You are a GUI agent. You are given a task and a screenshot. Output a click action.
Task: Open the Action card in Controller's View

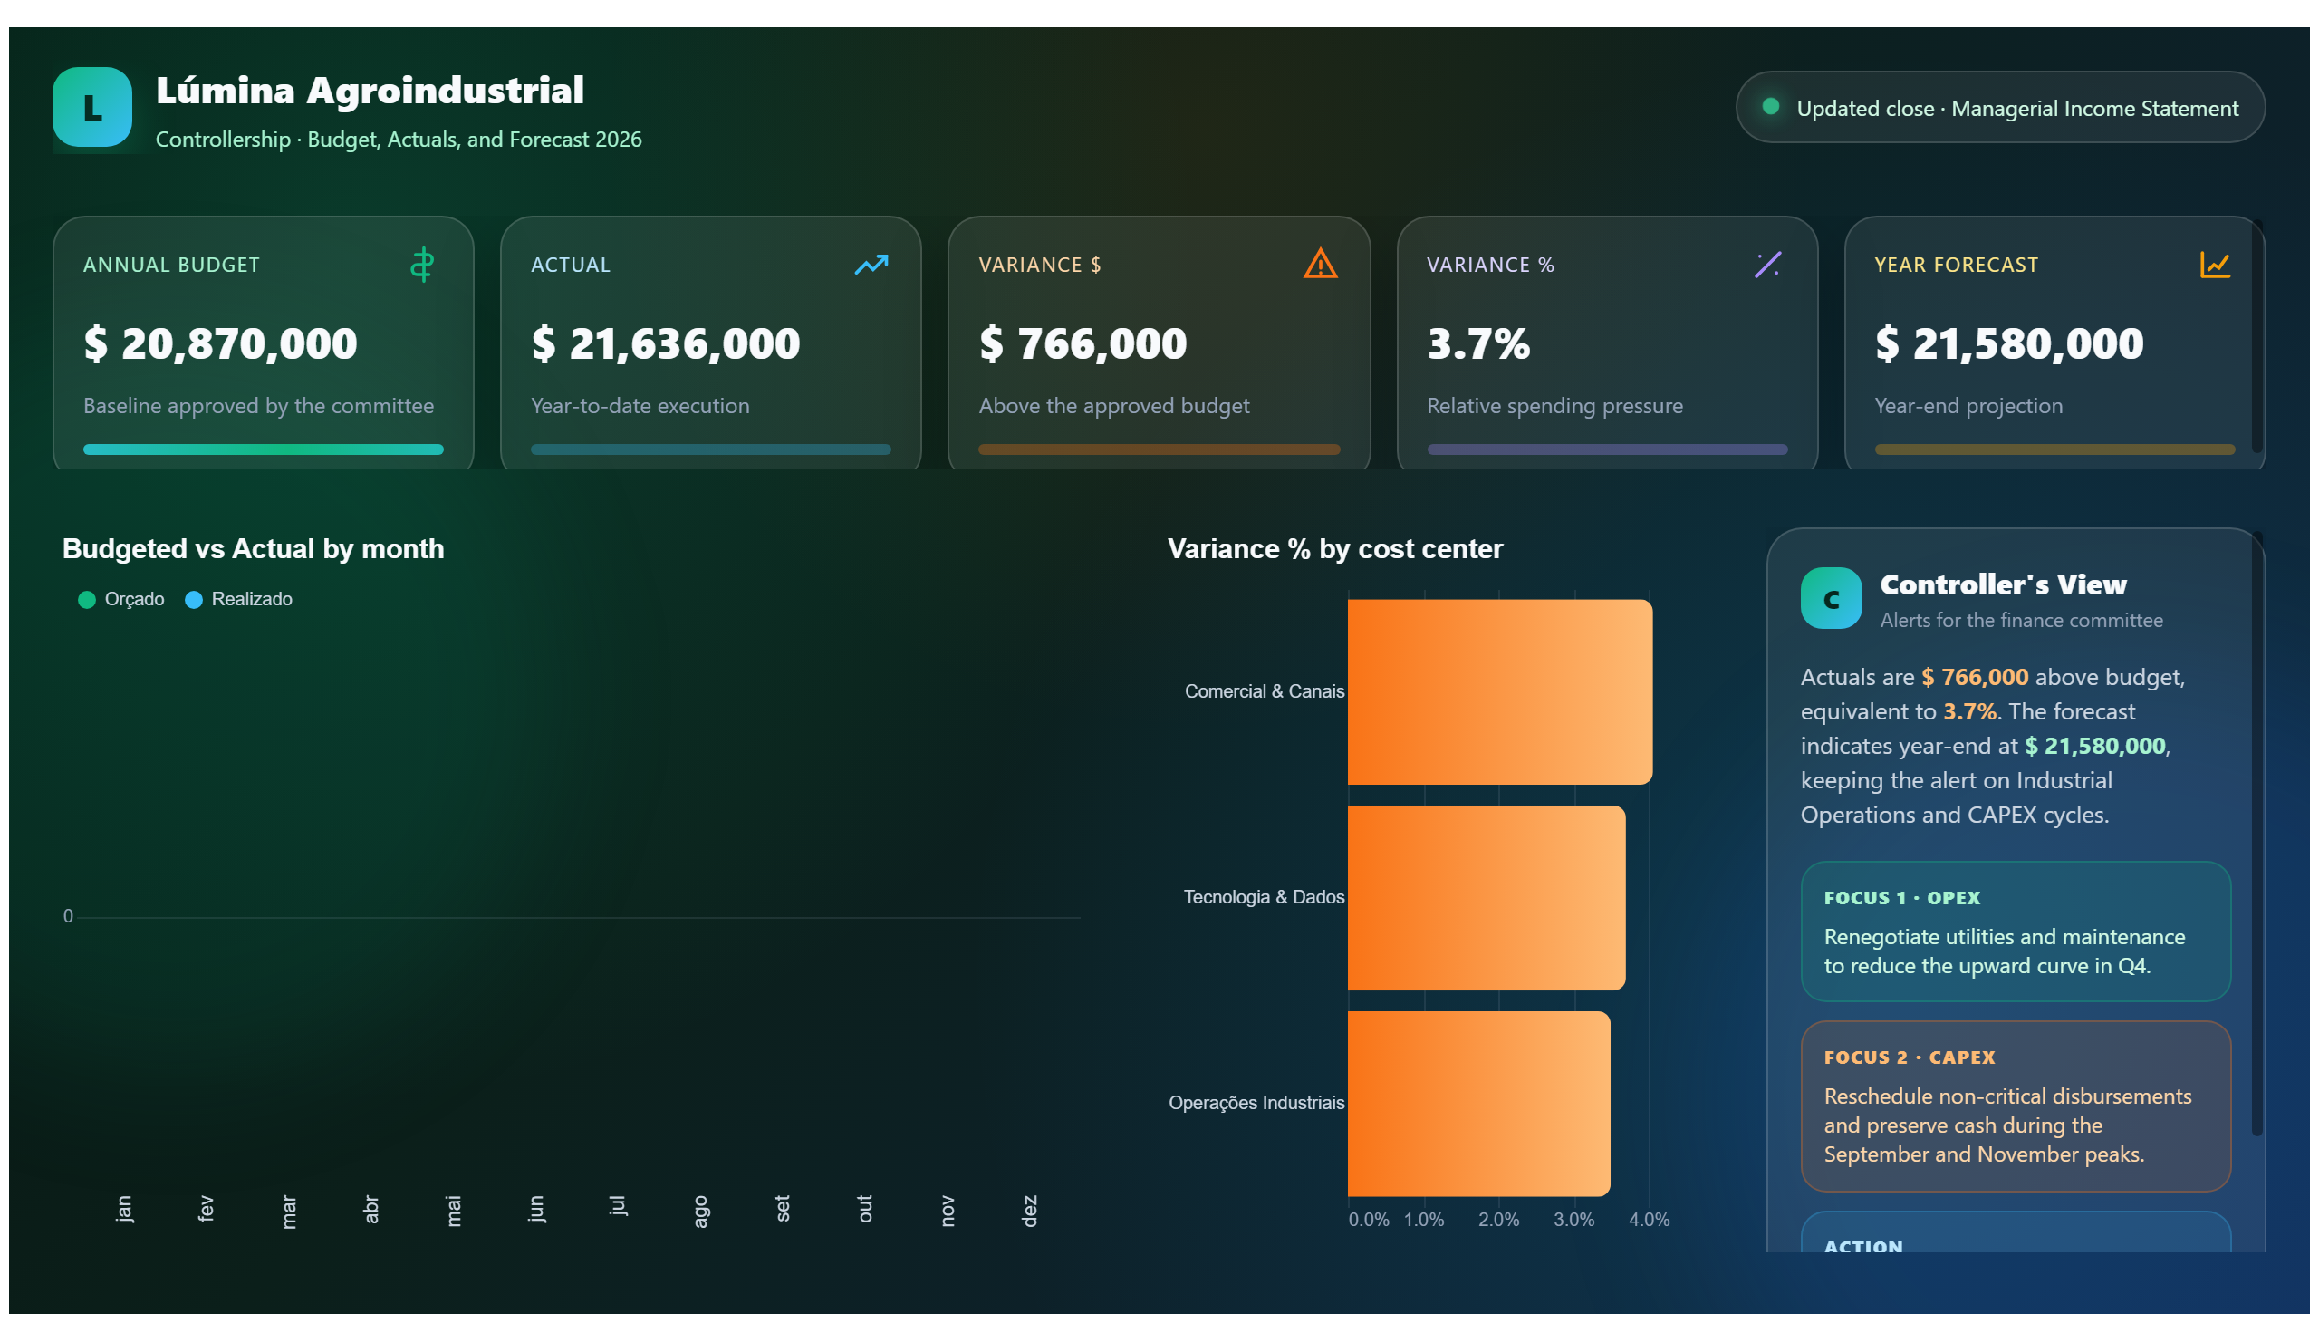[x=2015, y=1232]
